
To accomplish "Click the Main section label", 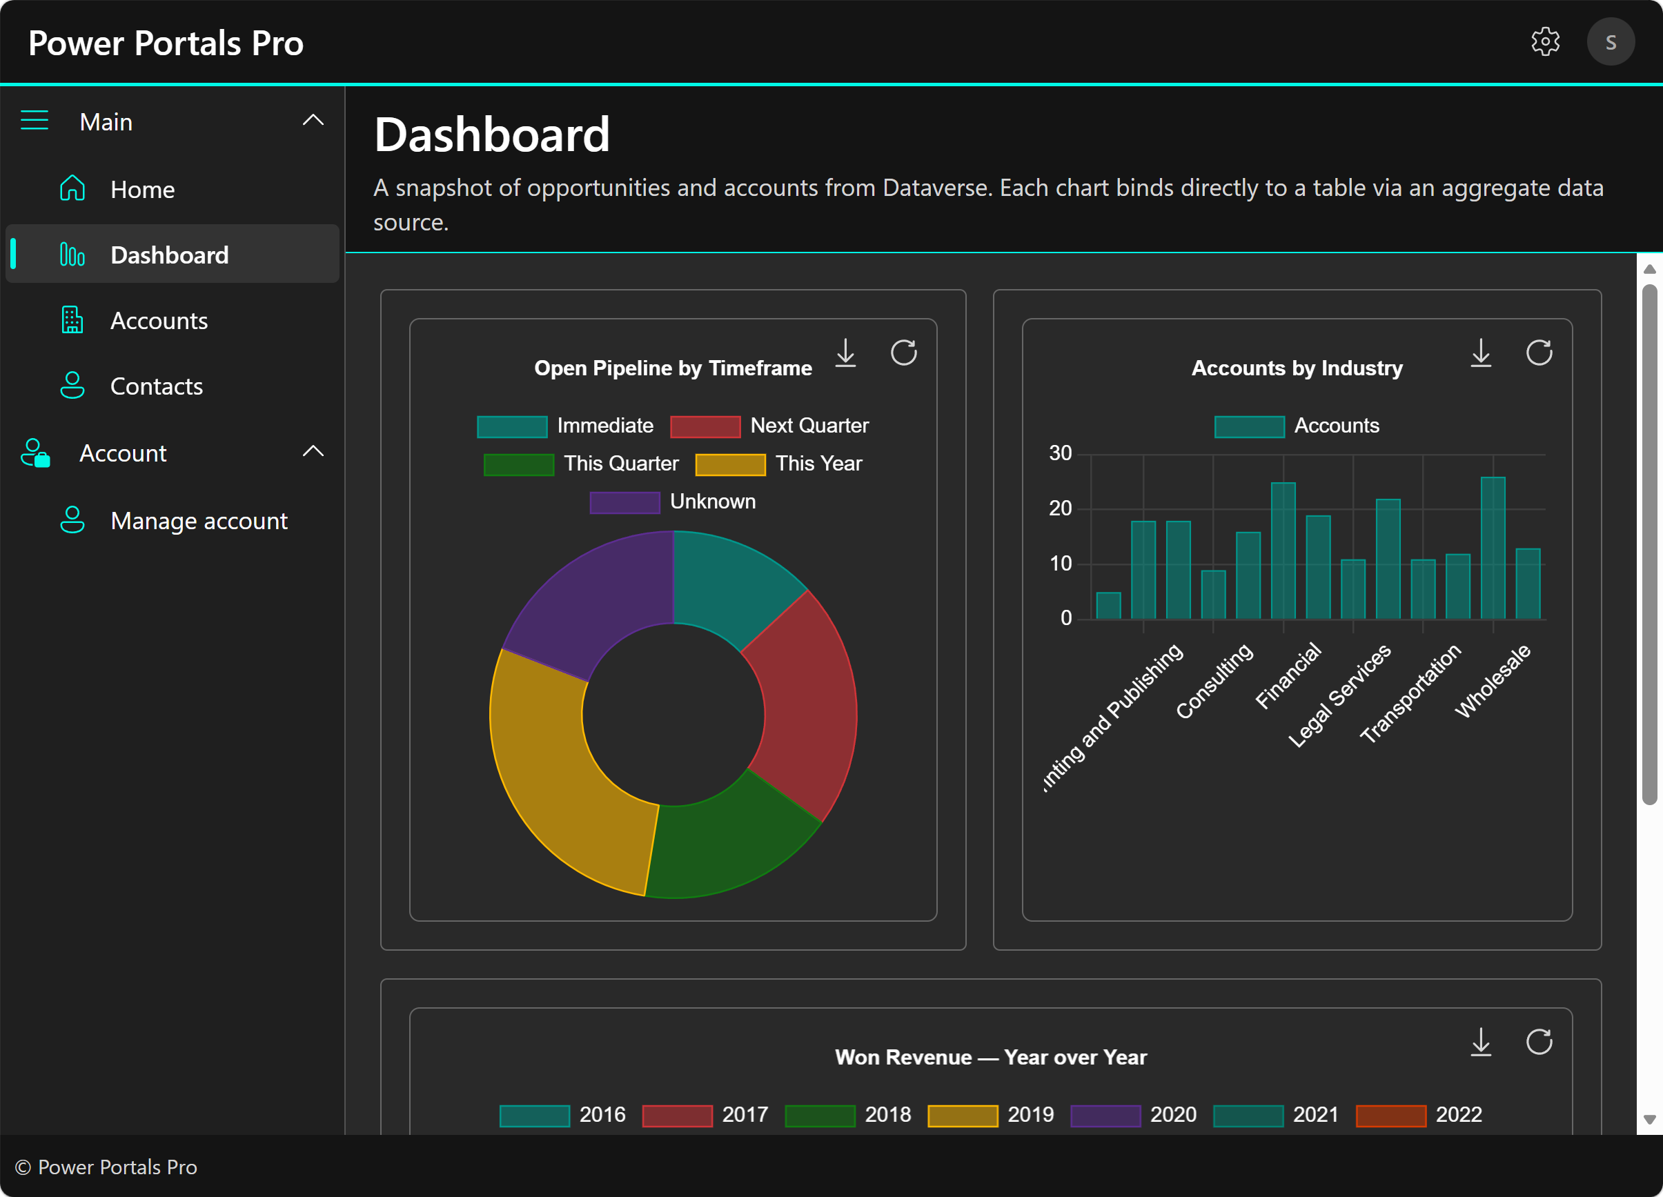I will tap(106, 121).
